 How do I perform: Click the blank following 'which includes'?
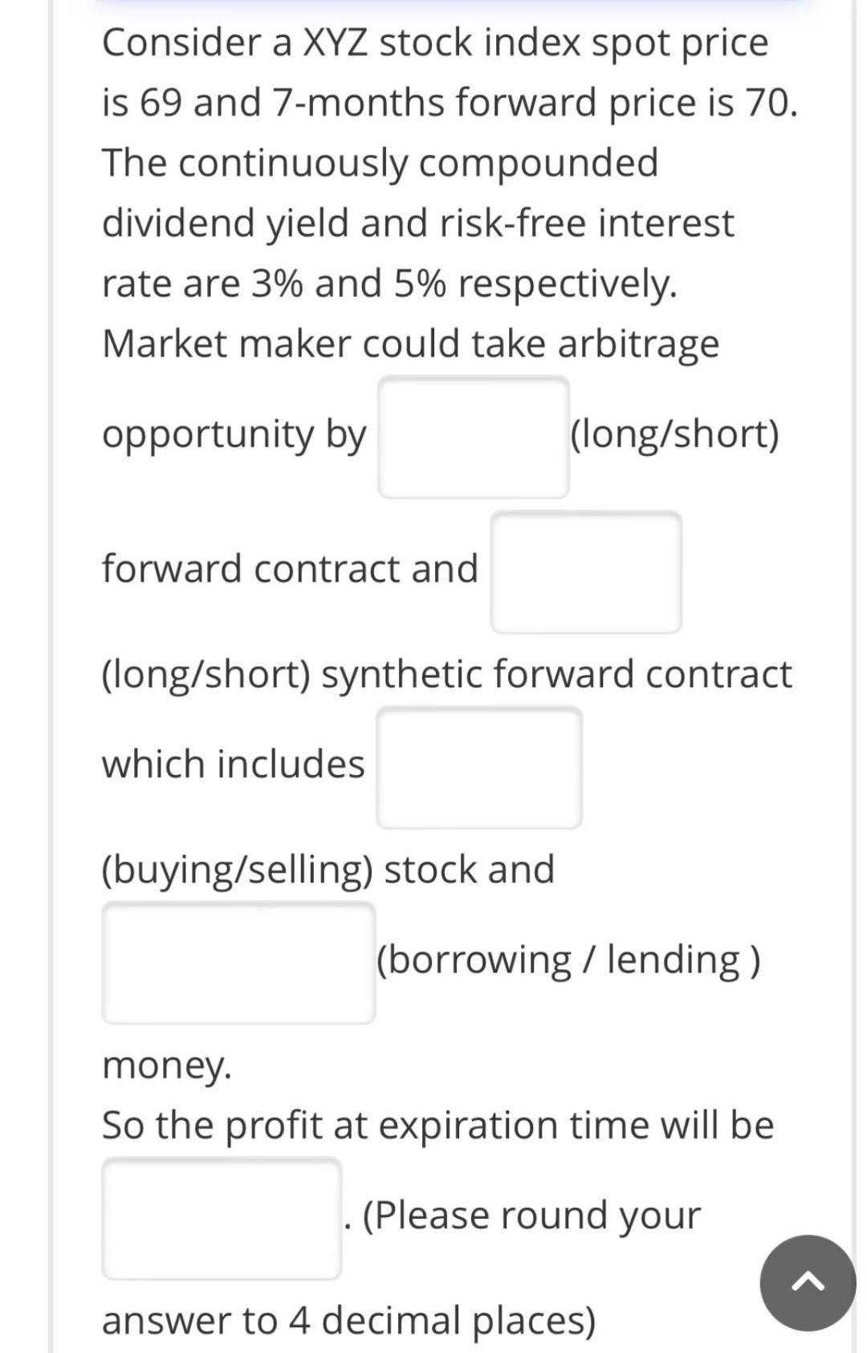click(x=479, y=767)
